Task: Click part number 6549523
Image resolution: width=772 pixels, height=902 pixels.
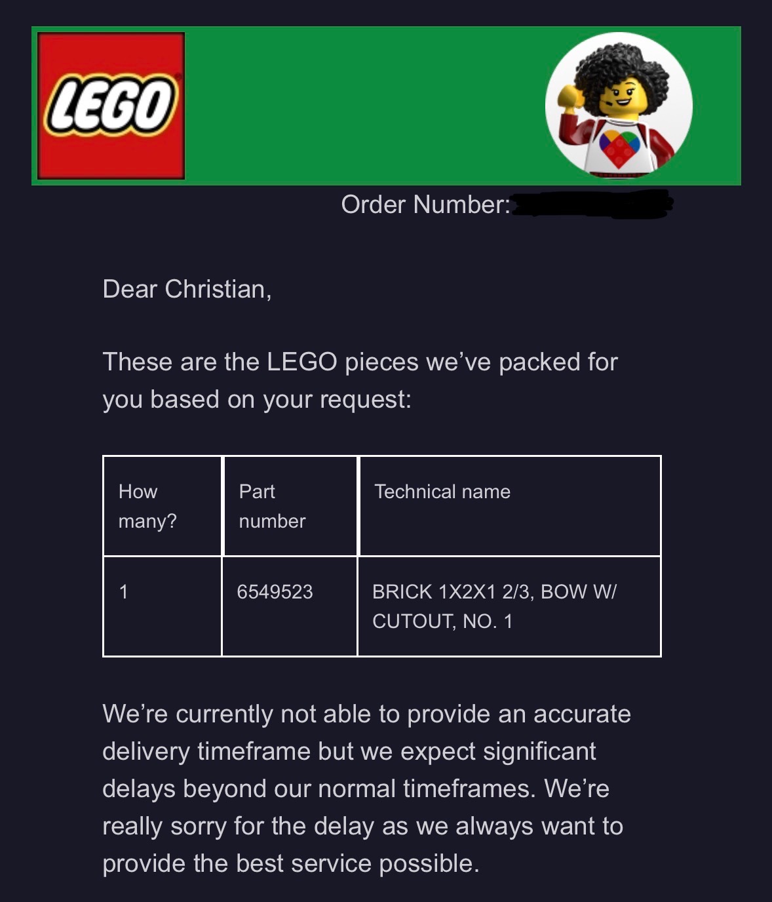Action: [x=275, y=592]
